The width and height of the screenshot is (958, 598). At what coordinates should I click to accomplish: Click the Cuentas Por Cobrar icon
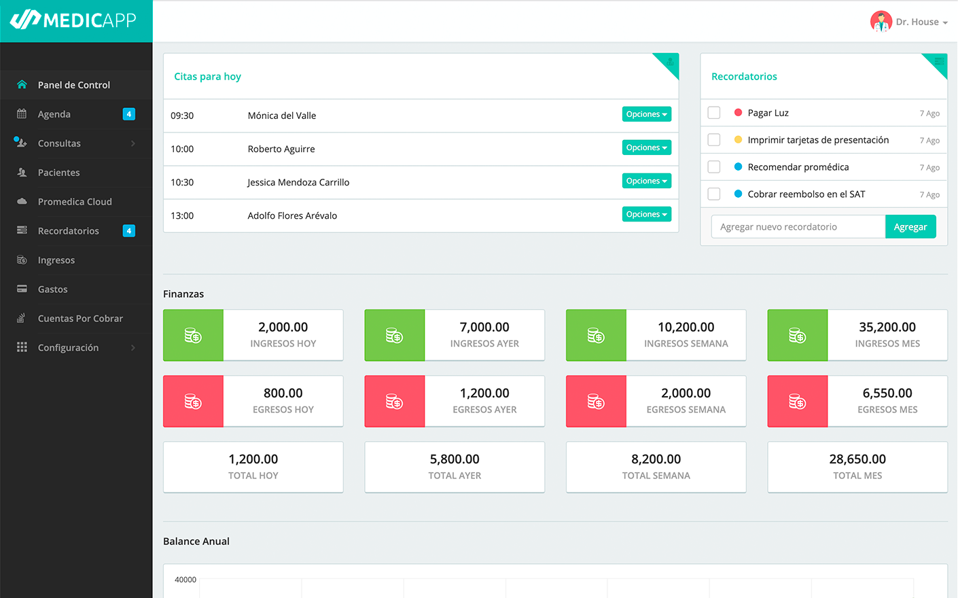coord(22,318)
